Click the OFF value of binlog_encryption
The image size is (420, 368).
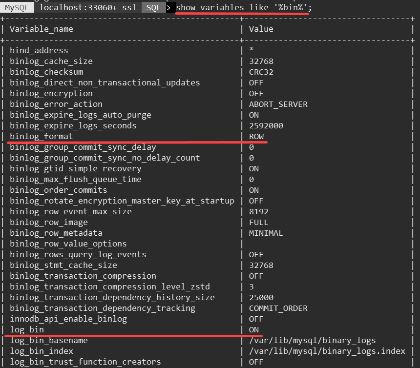click(x=255, y=93)
